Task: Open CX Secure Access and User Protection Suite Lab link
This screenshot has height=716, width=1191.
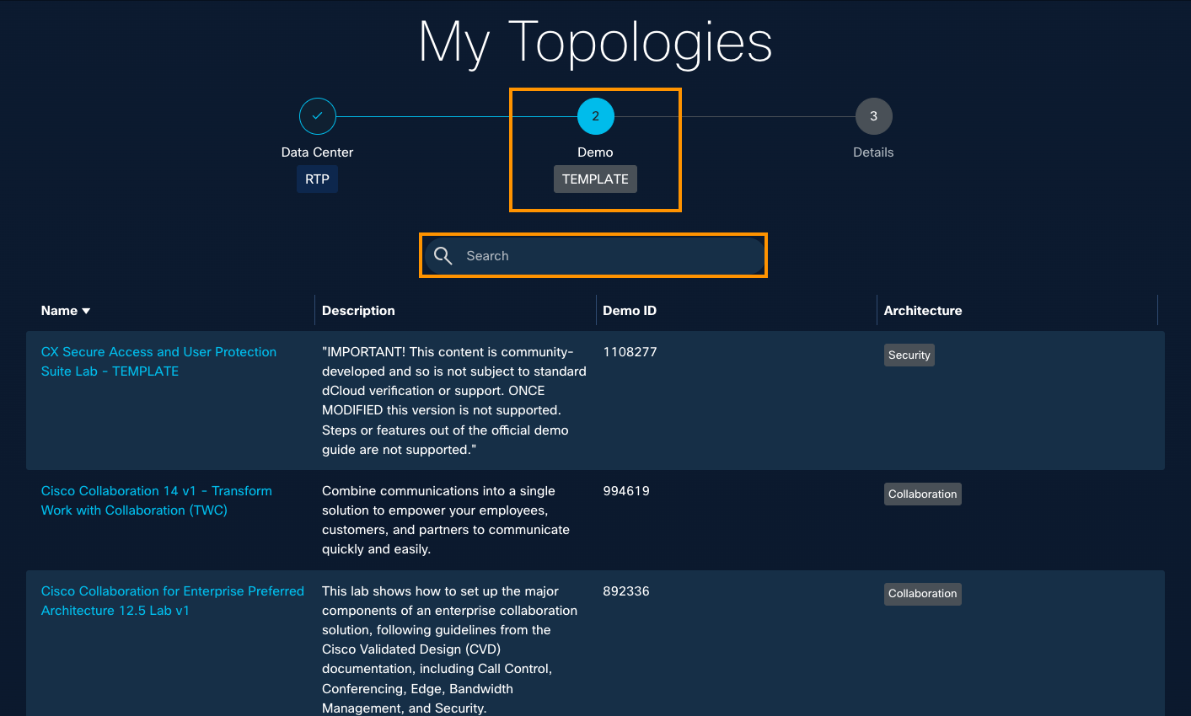Action: click(x=158, y=361)
